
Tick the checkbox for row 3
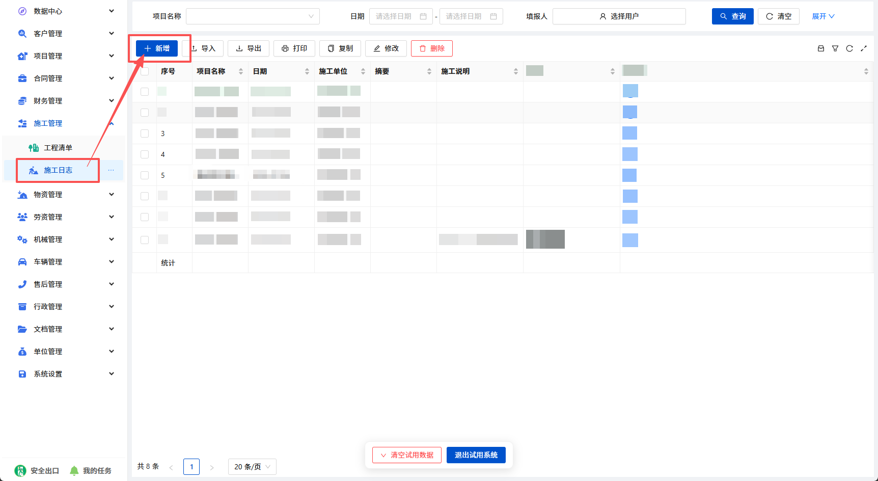tap(145, 133)
